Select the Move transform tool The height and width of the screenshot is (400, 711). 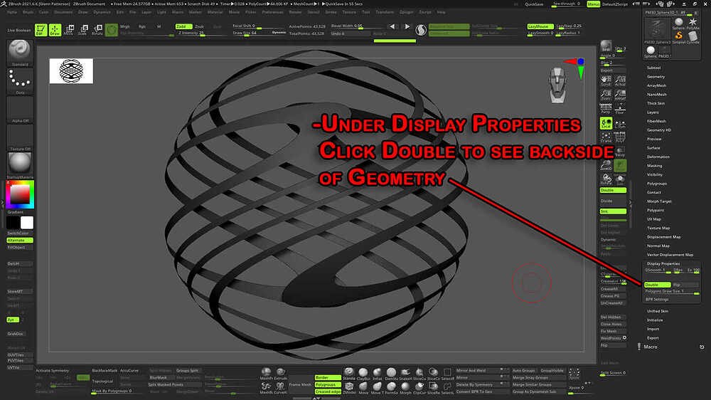tap(69, 31)
